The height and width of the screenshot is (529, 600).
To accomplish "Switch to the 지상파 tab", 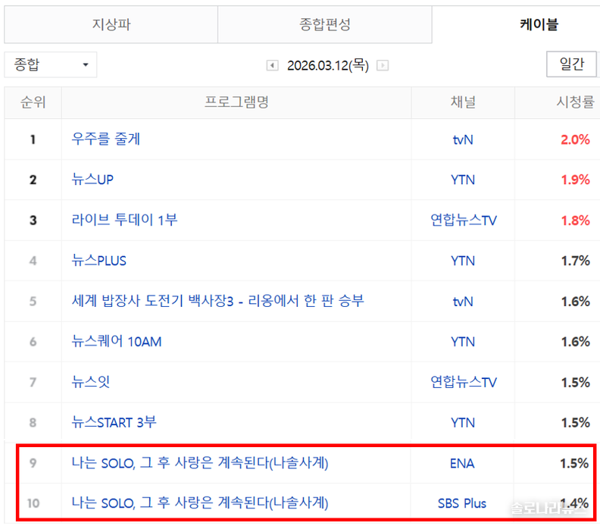I will click(111, 25).
